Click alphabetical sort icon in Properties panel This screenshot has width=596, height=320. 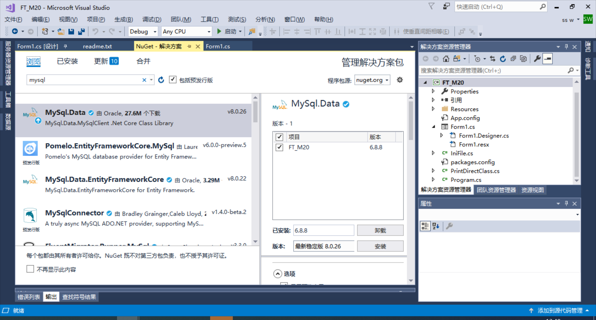tap(436, 226)
